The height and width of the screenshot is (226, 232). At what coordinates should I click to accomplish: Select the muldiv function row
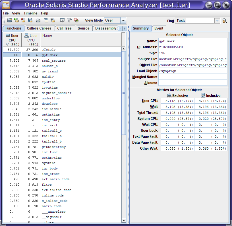(62, 77)
